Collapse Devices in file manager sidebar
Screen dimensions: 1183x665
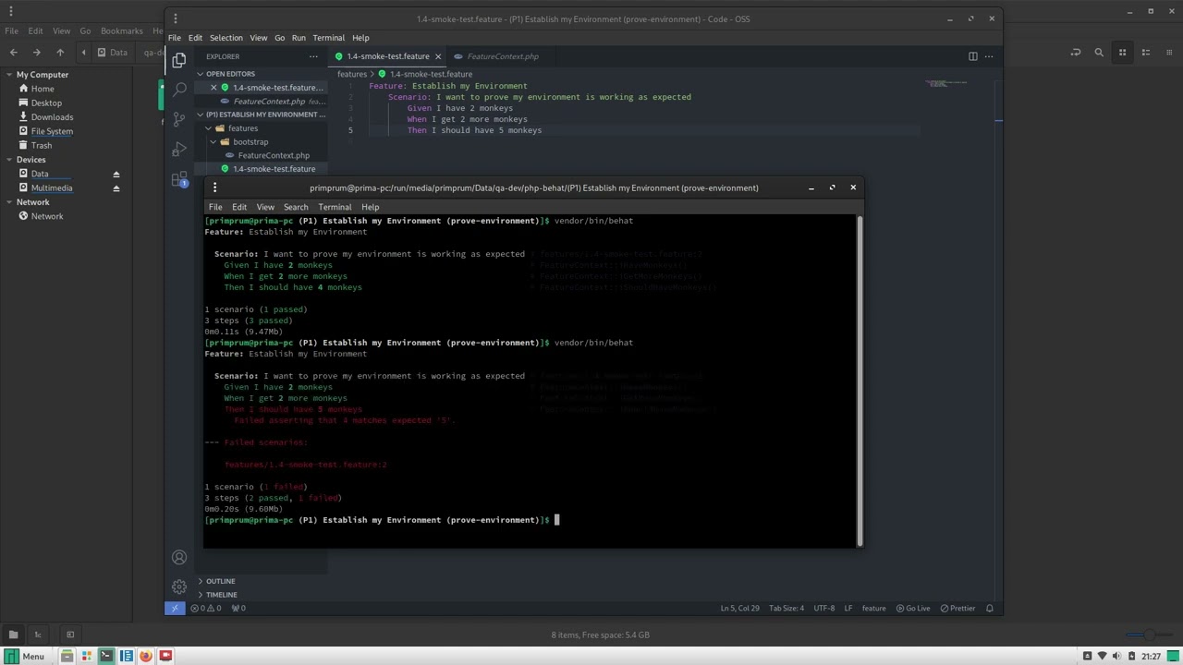pos(8,160)
